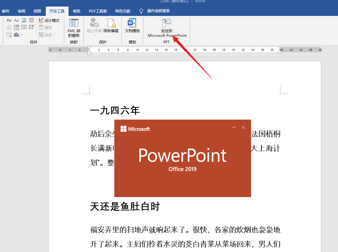Click the 保护 group label

pos(102,42)
